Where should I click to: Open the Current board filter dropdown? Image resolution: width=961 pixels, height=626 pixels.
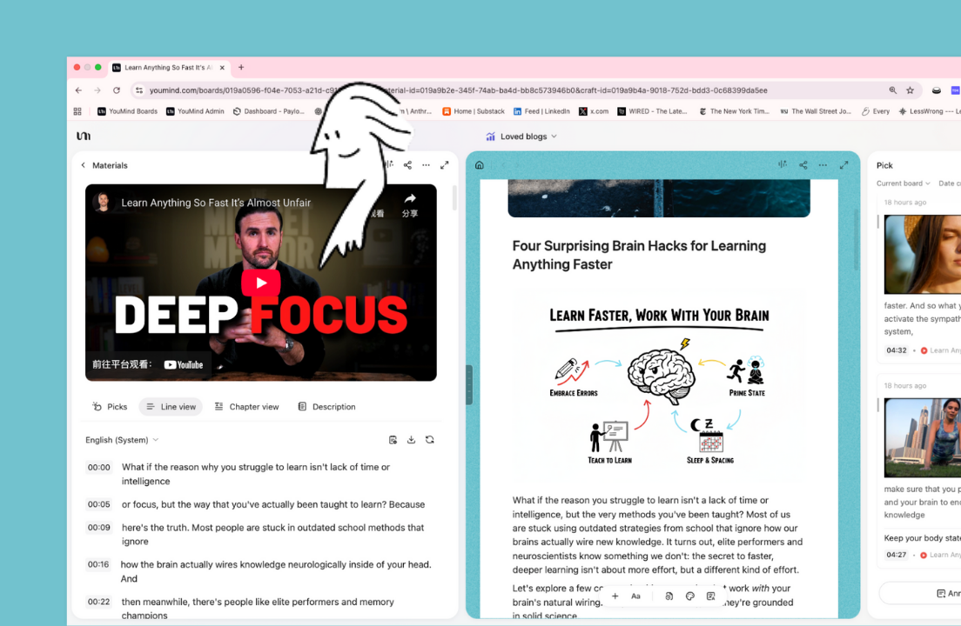pos(903,183)
